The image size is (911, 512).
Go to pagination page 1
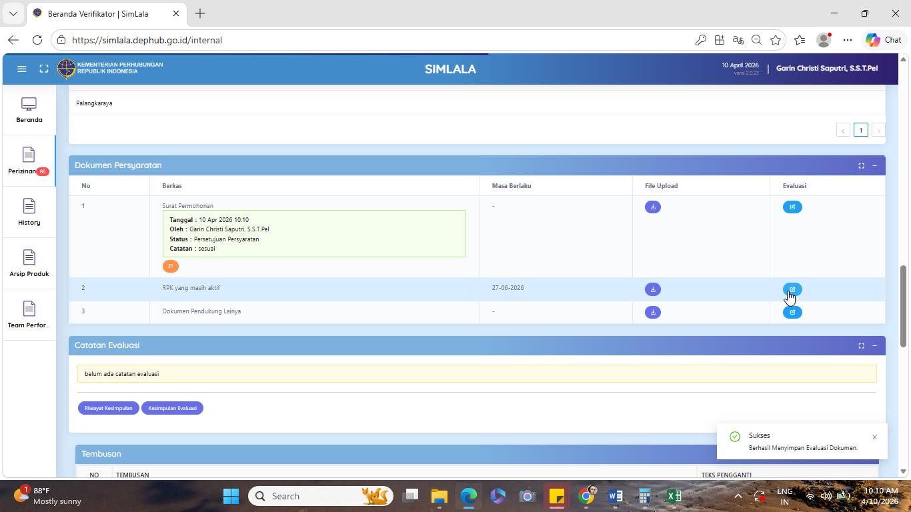[861, 130]
